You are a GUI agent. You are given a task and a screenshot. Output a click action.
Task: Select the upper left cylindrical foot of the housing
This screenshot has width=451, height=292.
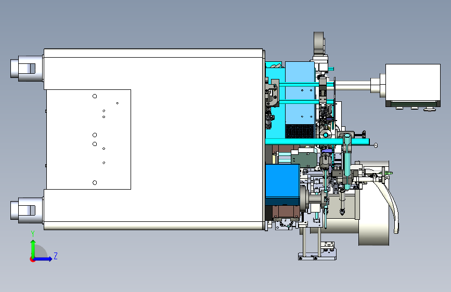(x=27, y=69)
